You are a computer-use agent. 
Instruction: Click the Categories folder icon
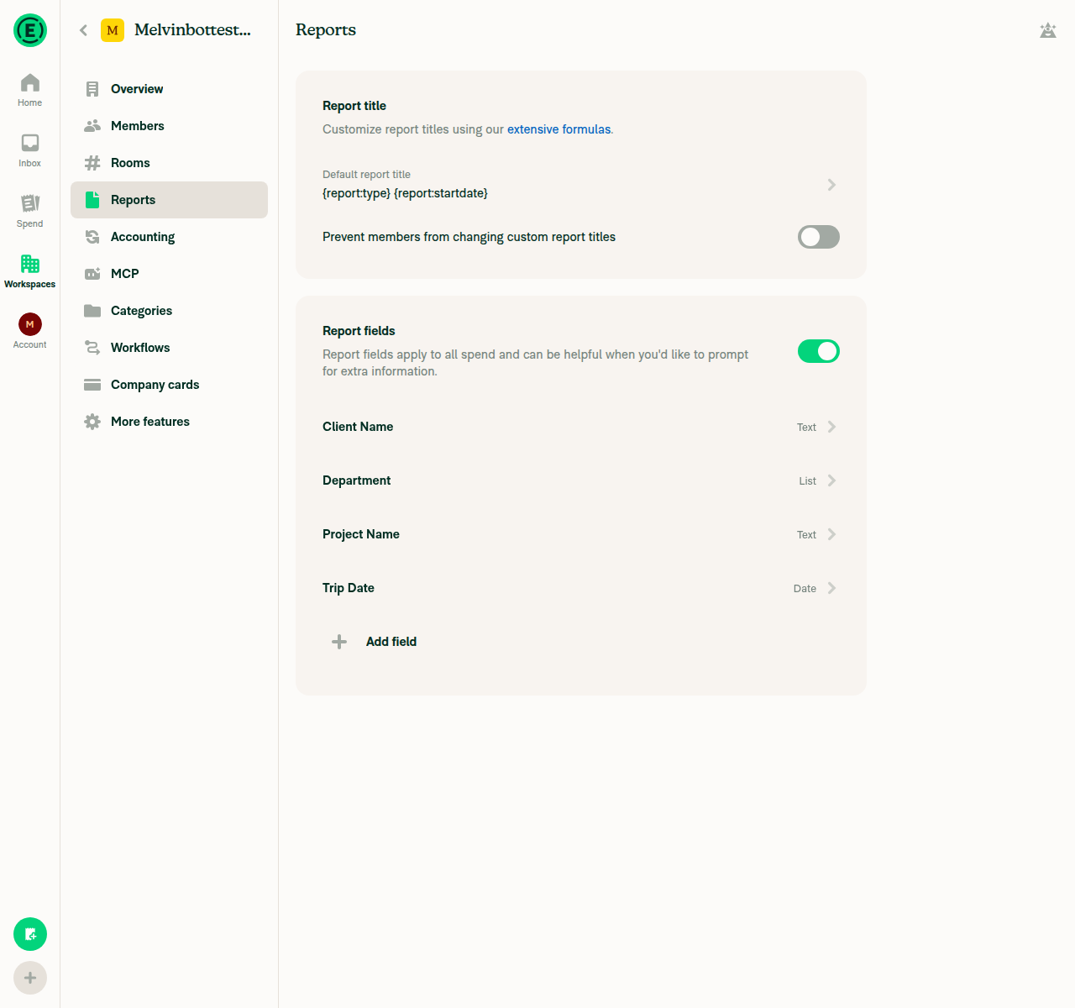[92, 311]
